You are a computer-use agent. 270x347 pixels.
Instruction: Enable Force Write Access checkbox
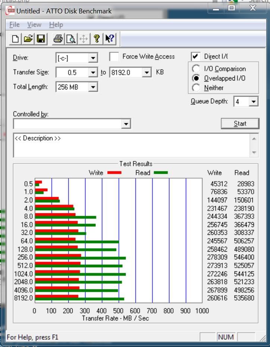[x=114, y=57]
